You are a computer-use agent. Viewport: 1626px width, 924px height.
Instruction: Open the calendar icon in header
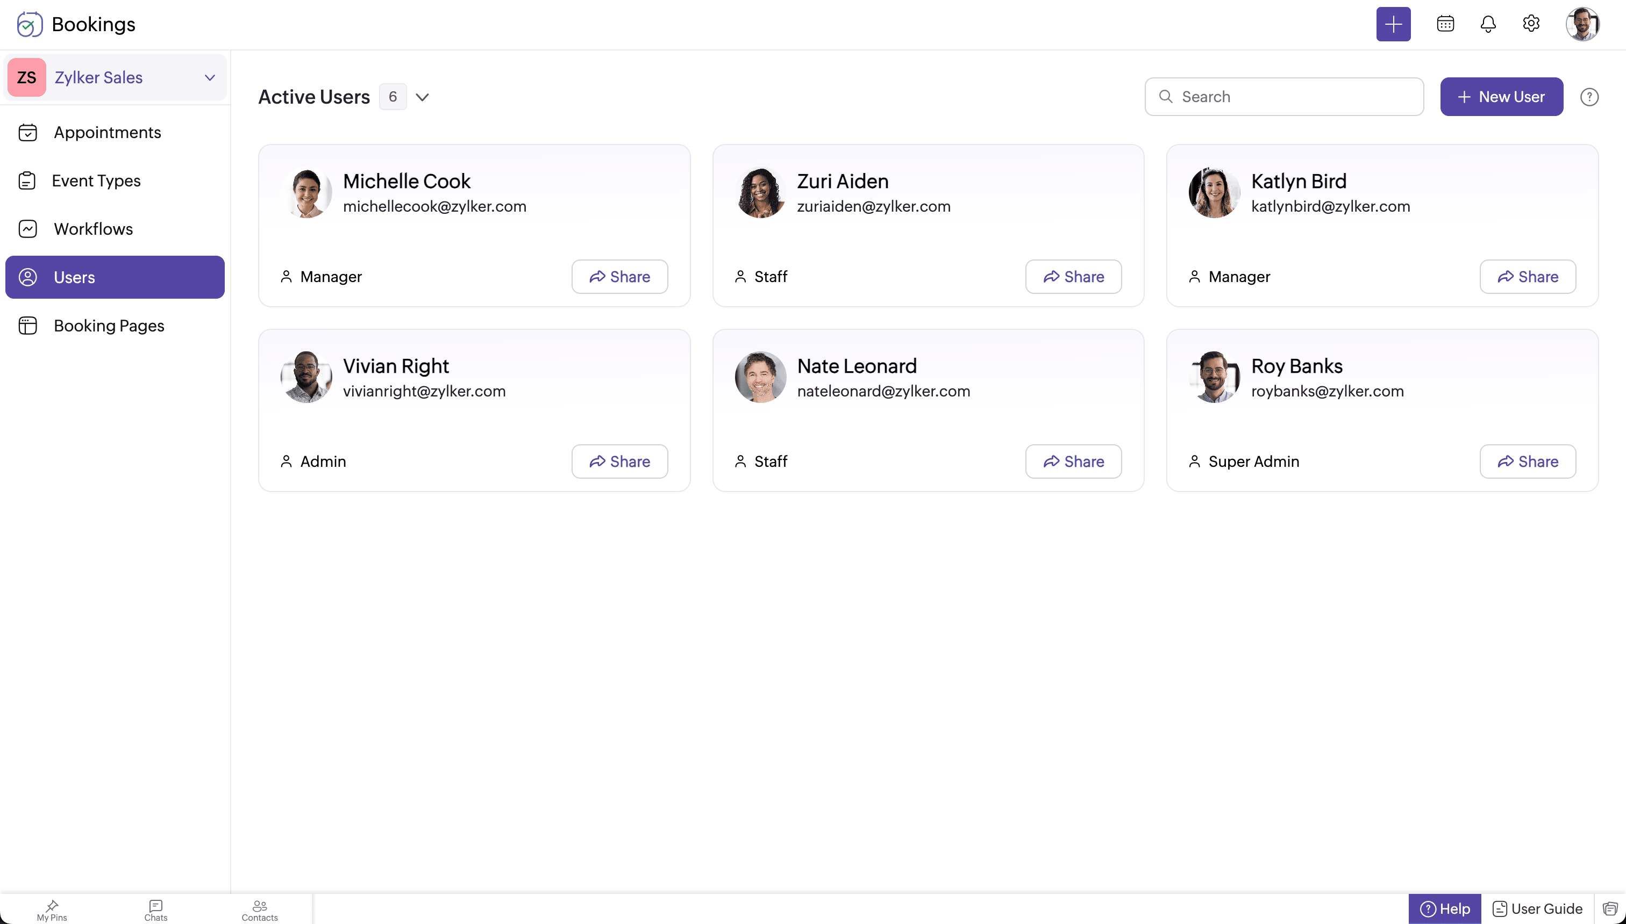pos(1445,24)
